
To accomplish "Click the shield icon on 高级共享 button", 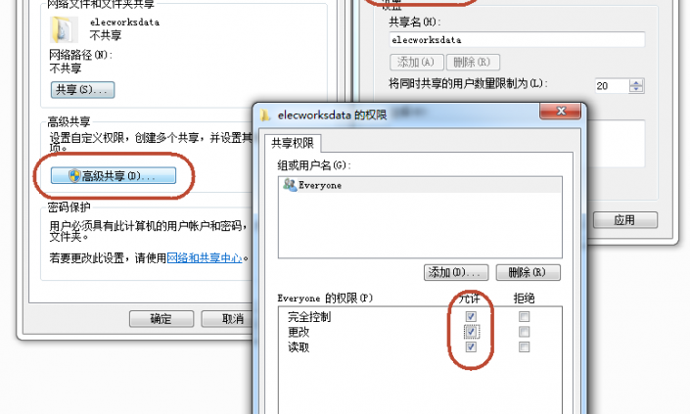I will tap(74, 175).
